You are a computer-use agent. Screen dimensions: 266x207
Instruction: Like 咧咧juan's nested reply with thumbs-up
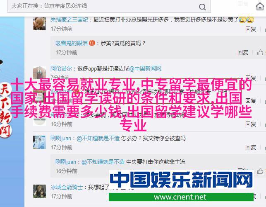260,171
